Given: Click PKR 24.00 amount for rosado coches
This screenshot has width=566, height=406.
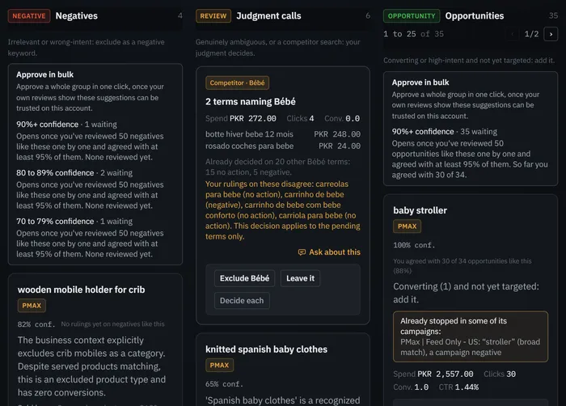Looking at the screenshot, I should click(x=340, y=146).
